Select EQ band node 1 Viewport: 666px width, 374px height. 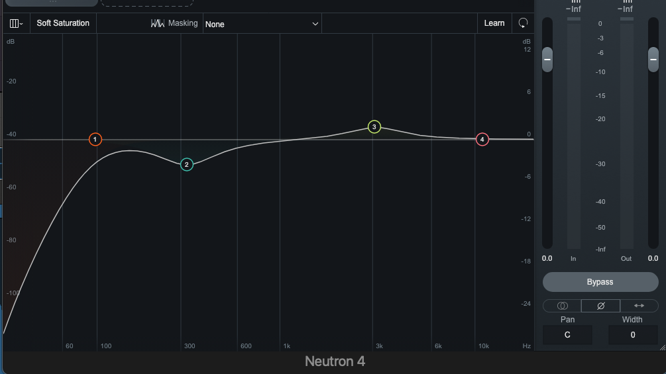coord(95,139)
